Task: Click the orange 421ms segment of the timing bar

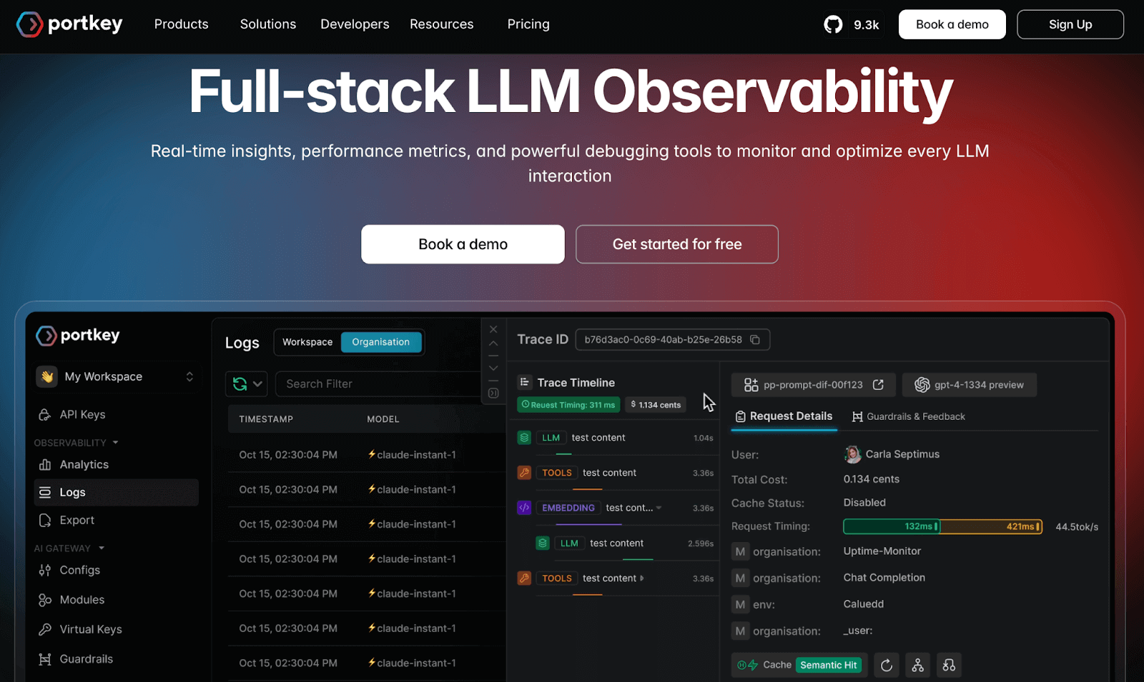Action: tap(991, 527)
